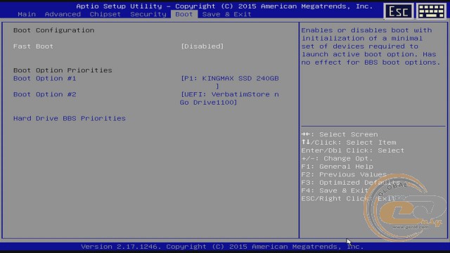
Task: Select the Security tab
Action: [x=148, y=14]
